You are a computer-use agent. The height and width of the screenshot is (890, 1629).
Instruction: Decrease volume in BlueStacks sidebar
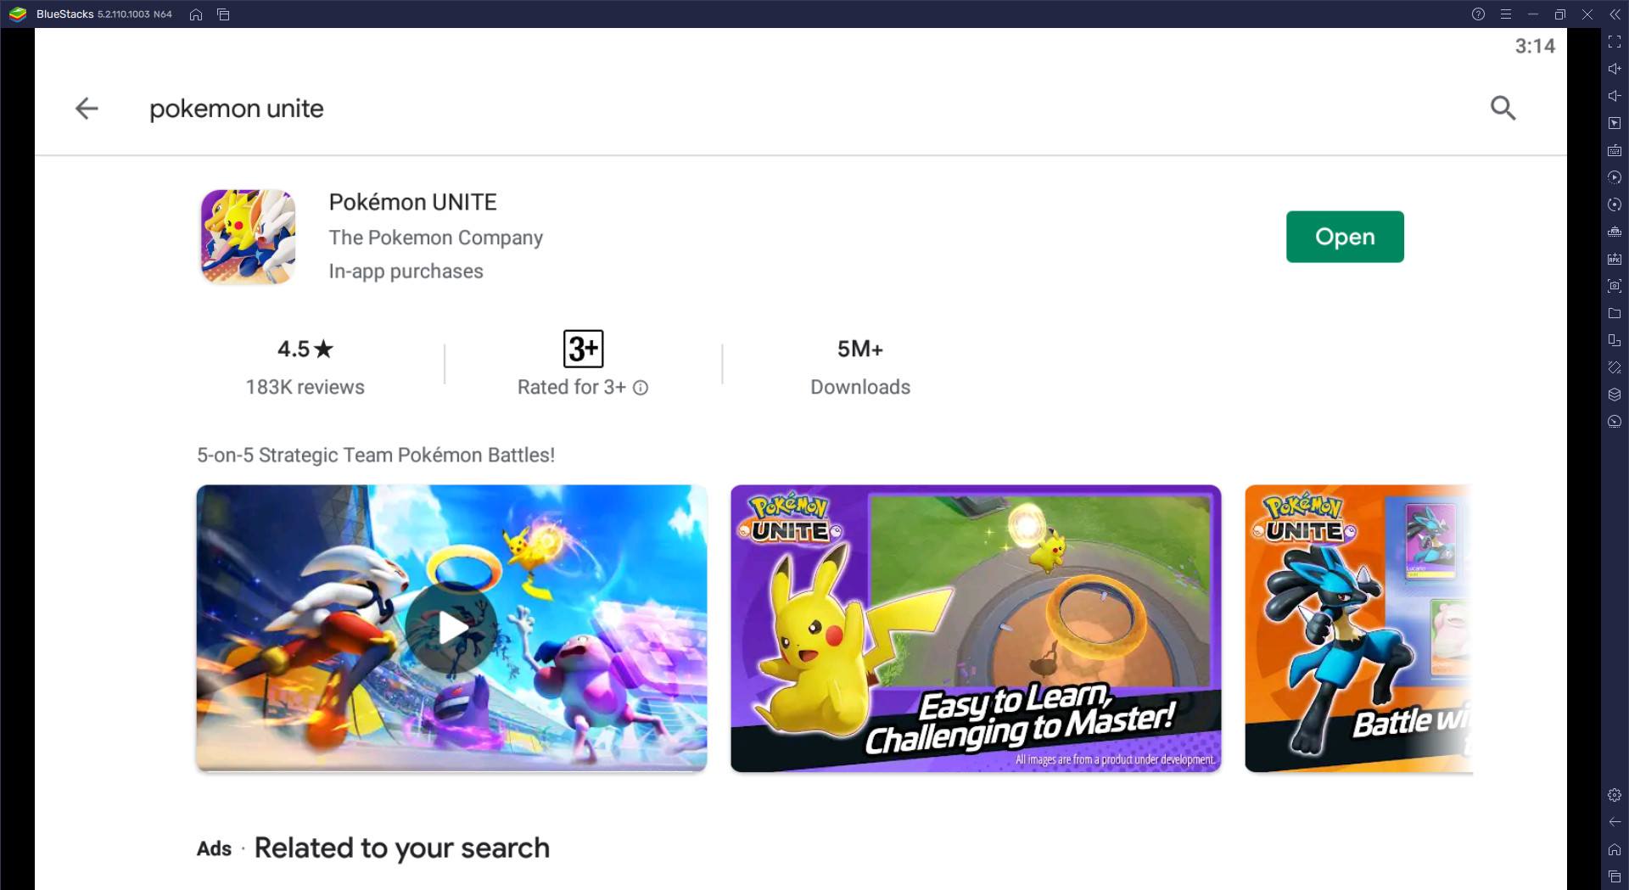(x=1615, y=96)
